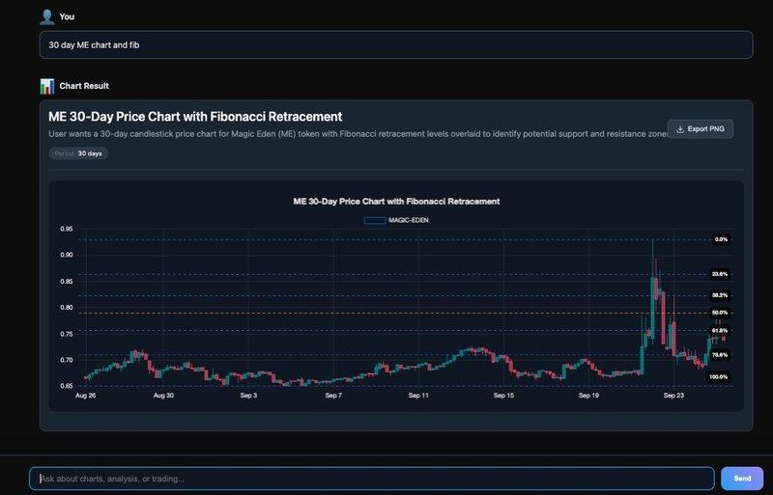773x495 pixels.
Task: Click the chart's inner title above the legend
Action: (x=396, y=202)
